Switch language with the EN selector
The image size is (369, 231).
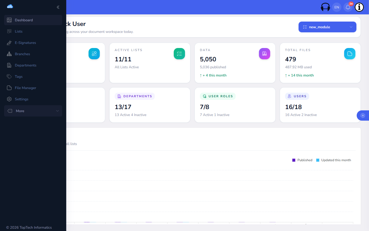(x=337, y=7)
